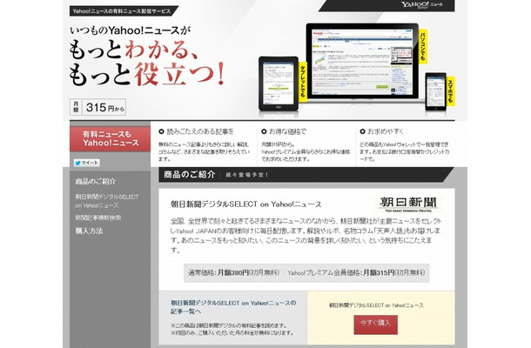Click the 朝日新聞 Asahi Shimbun Digital logo
The width and height of the screenshot is (531, 348).
click(408, 204)
